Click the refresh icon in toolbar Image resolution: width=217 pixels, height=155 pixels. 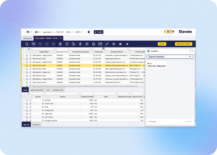tap(67, 44)
